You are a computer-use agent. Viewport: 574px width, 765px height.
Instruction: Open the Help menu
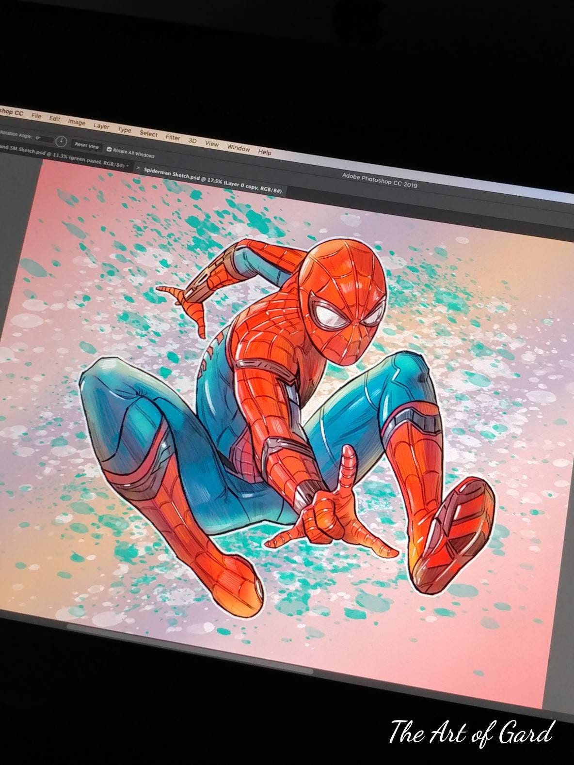(x=265, y=152)
